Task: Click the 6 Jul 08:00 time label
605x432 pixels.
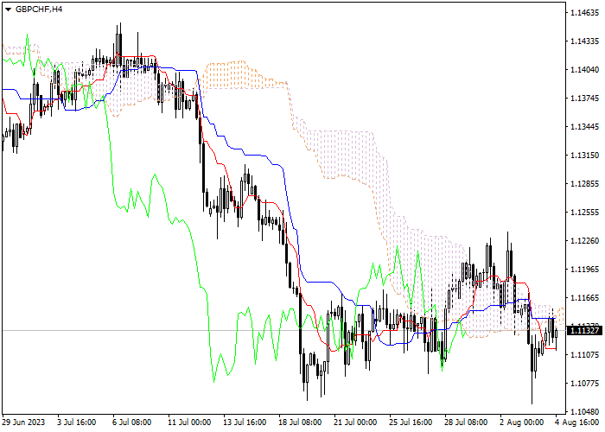Action: [x=131, y=422]
